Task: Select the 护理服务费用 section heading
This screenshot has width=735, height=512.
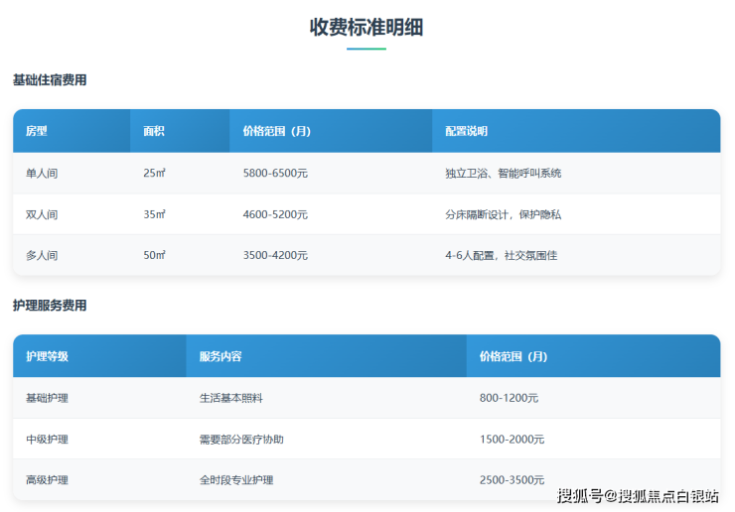Action: click(50, 306)
